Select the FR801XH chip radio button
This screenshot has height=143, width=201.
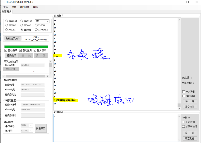[7, 21]
